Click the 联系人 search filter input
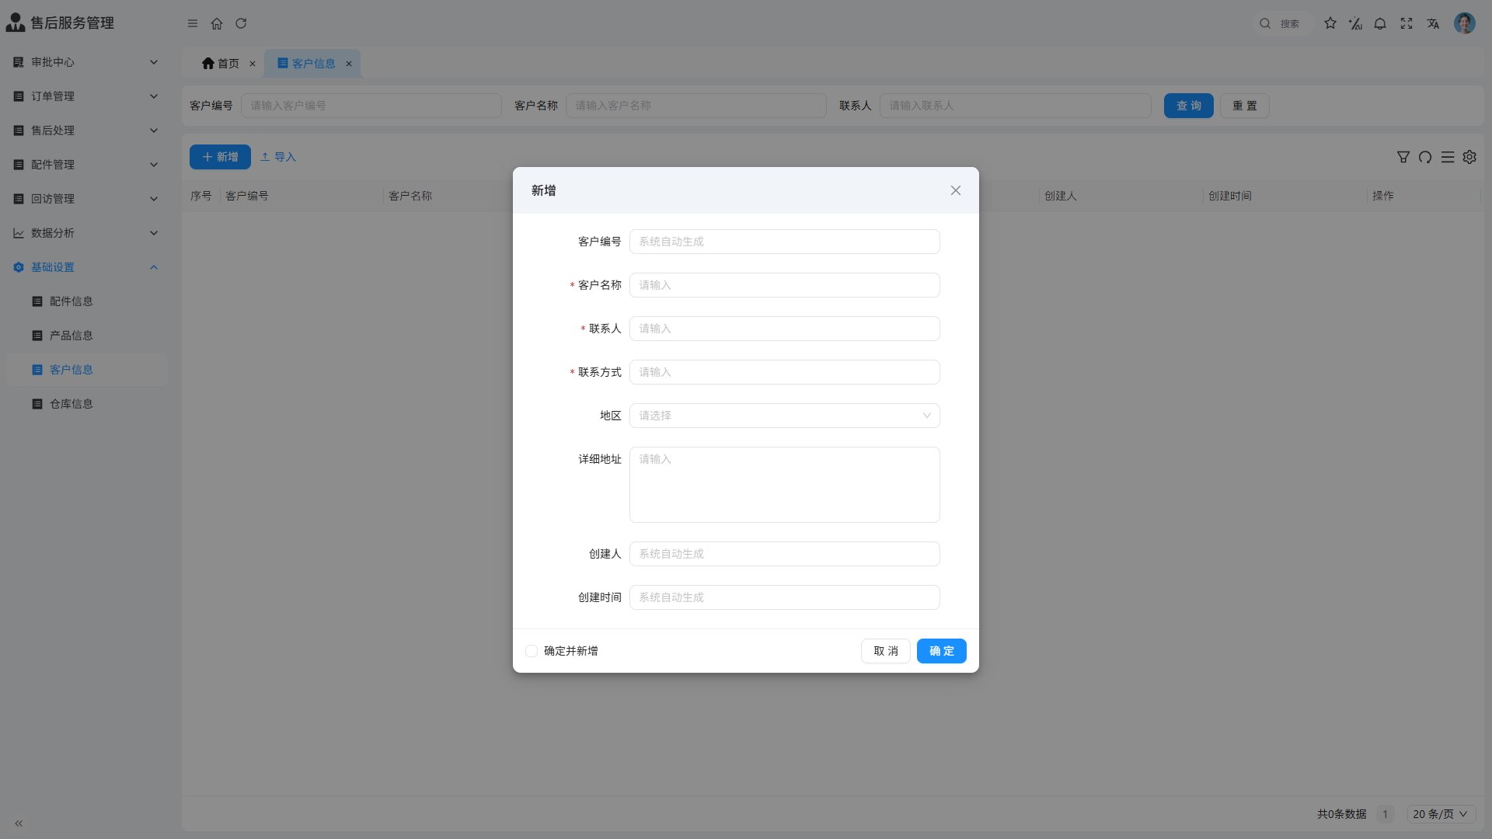 point(1016,106)
